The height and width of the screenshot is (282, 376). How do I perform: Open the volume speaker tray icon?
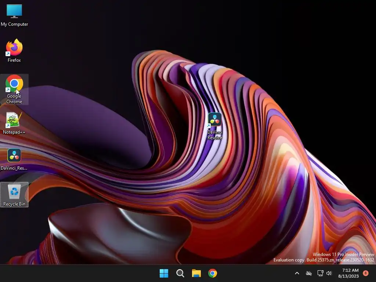(329, 273)
